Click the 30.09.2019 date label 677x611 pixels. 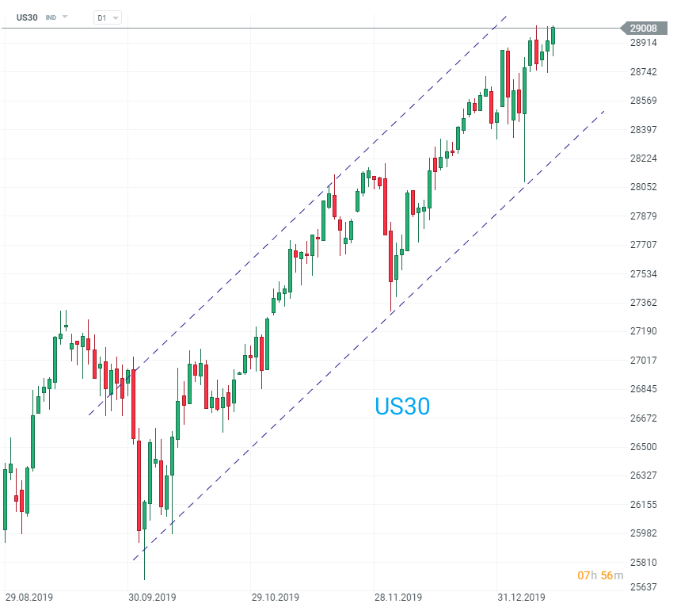click(152, 598)
